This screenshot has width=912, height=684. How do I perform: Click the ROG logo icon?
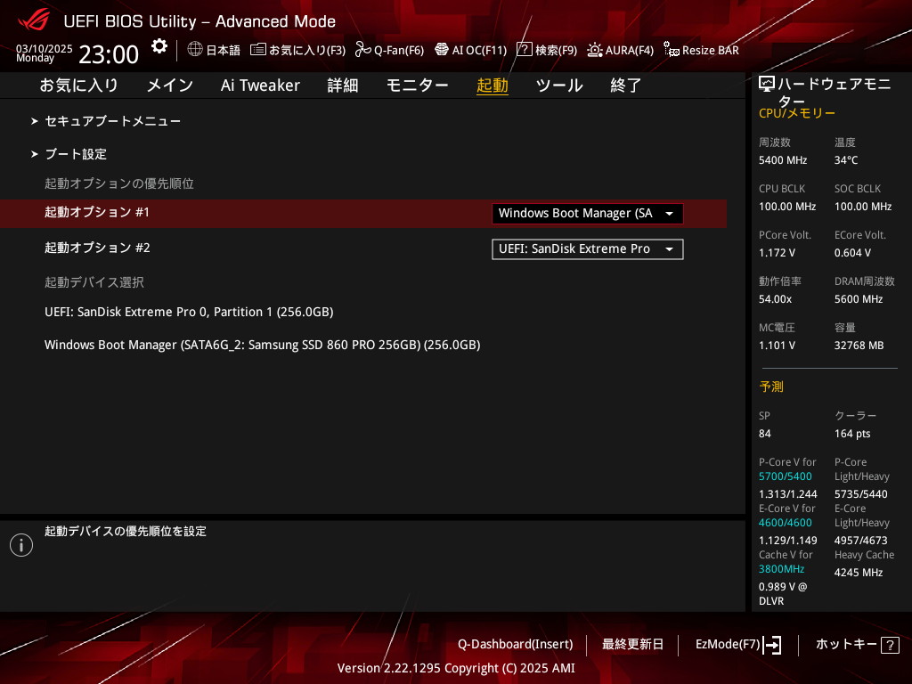click(x=34, y=20)
